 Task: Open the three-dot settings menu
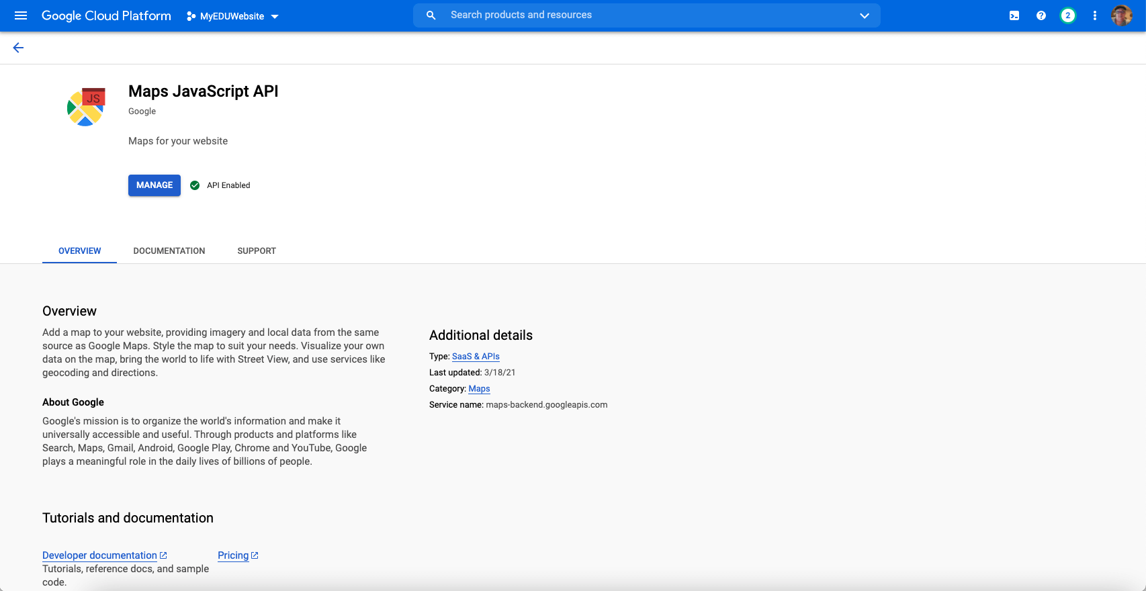click(1095, 15)
